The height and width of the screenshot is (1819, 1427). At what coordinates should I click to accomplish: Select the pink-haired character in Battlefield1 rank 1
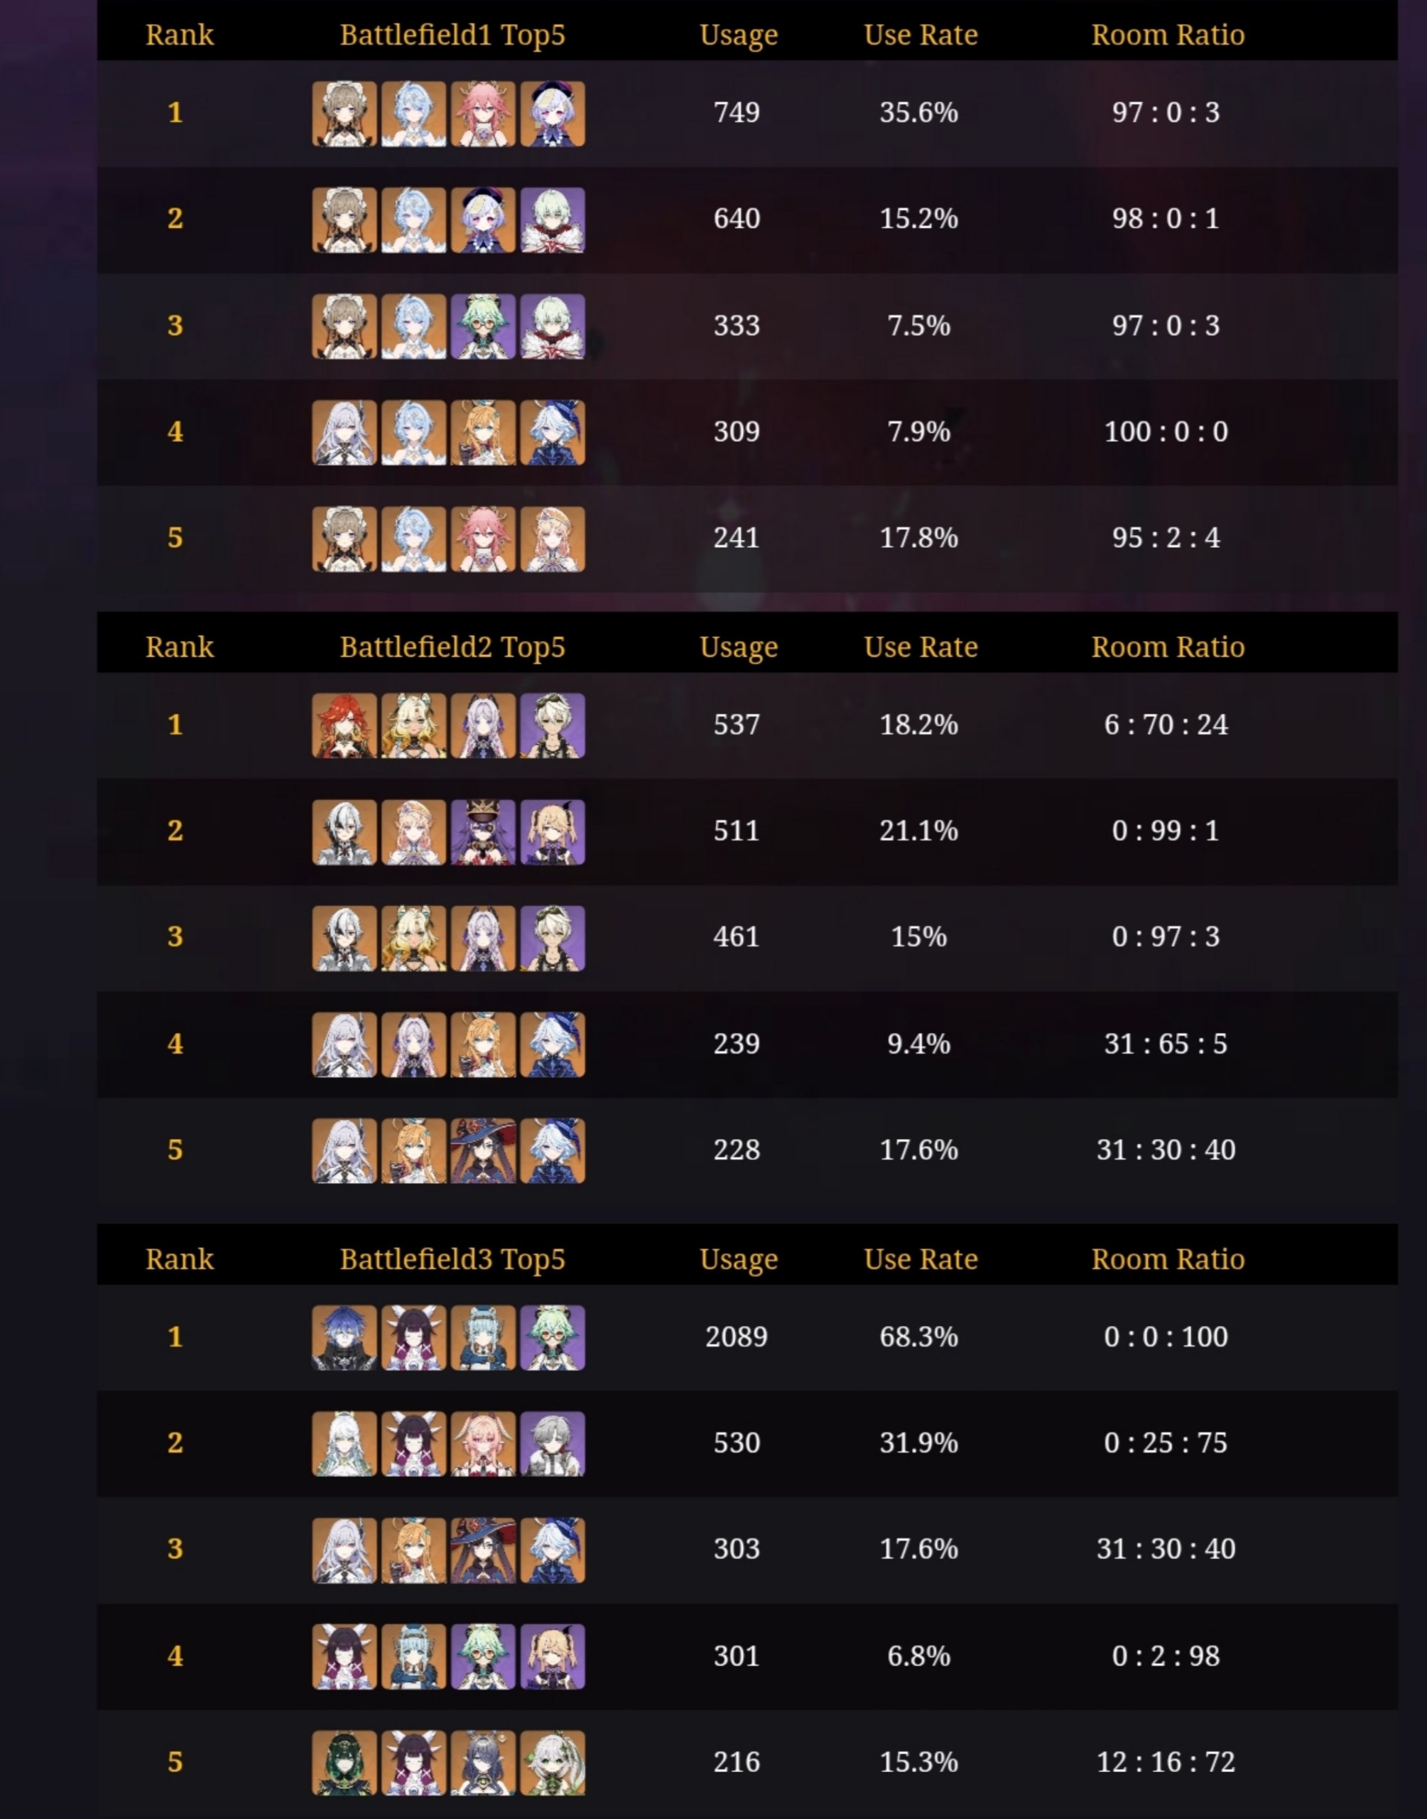click(x=483, y=114)
